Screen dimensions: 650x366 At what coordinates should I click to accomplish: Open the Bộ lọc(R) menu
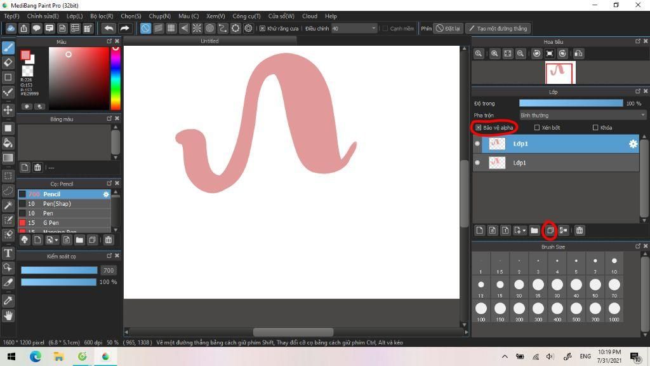coord(102,16)
